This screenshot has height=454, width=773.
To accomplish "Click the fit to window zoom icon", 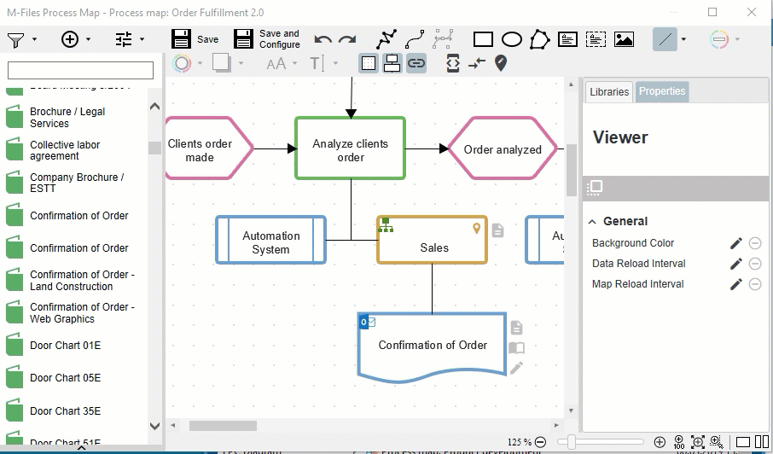I will (x=698, y=442).
